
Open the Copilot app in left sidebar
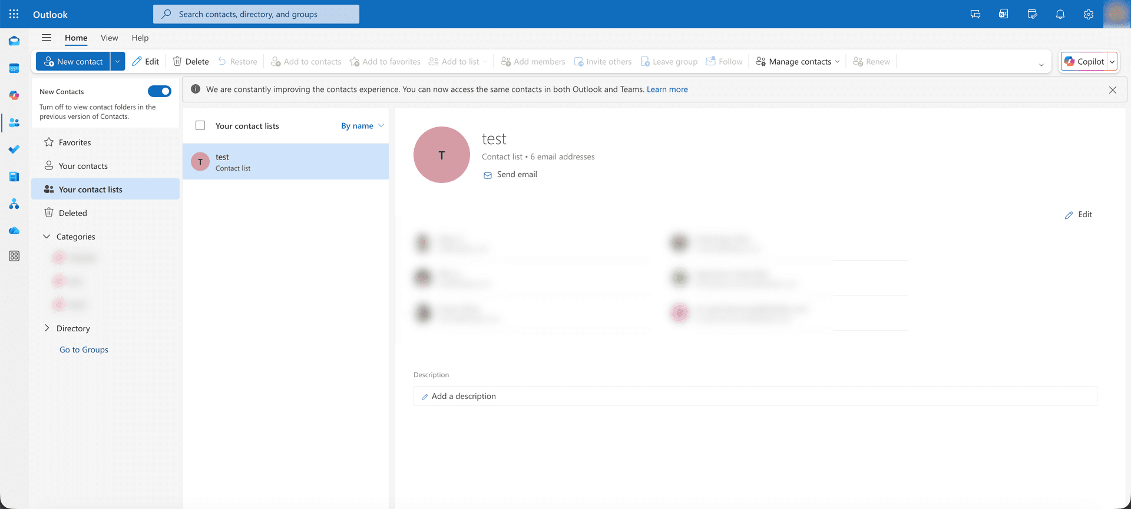tap(14, 95)
